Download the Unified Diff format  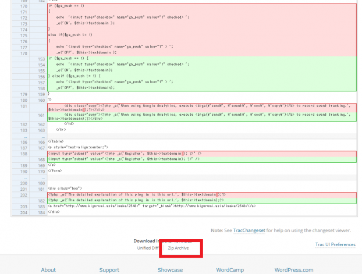coord(148,248)
